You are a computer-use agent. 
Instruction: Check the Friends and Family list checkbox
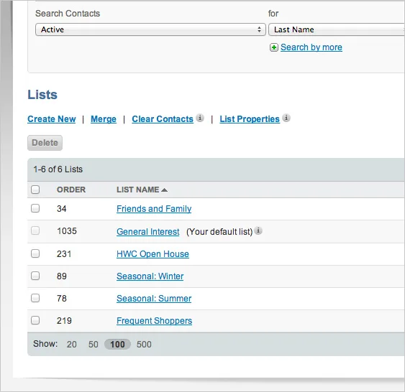click(35, 208)
